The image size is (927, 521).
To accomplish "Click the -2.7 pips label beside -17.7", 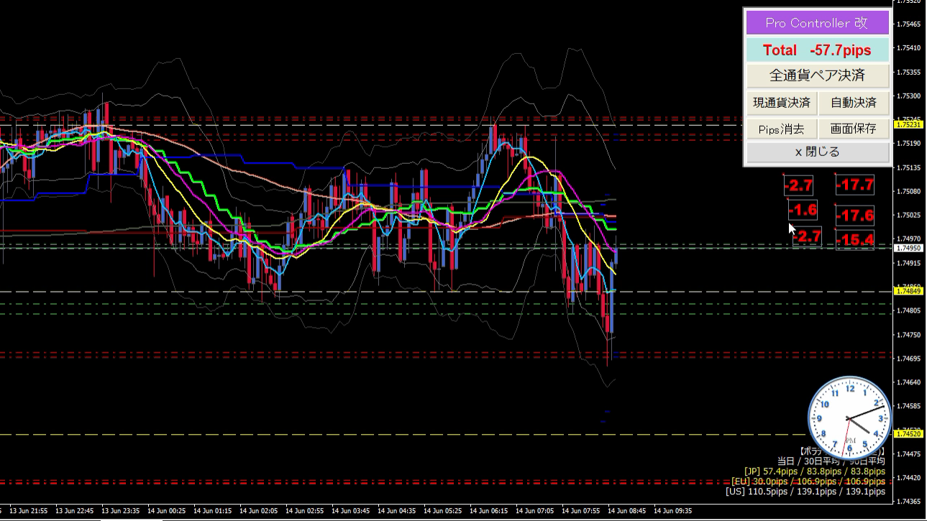I will click(x=798, y=185).
